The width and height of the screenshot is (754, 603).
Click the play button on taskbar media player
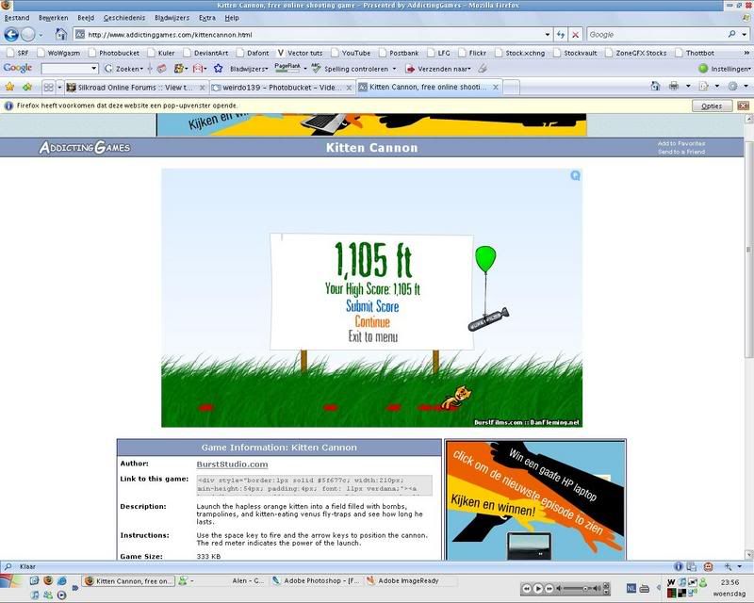(x=538, y=588)
